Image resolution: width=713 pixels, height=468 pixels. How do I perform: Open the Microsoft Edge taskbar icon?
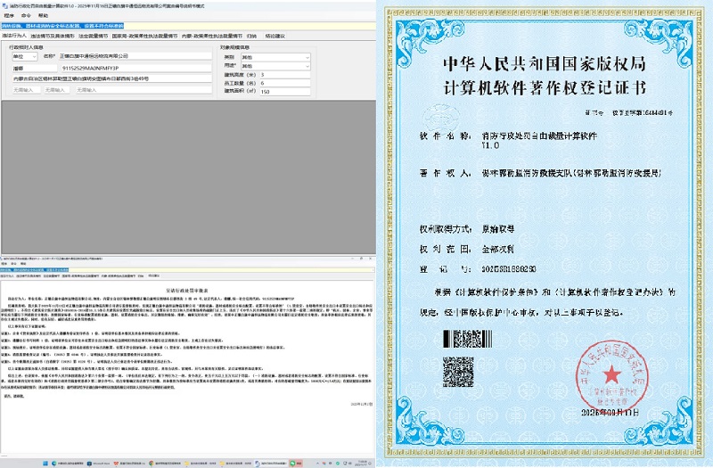pyautogui.click(x=54, y=463)
